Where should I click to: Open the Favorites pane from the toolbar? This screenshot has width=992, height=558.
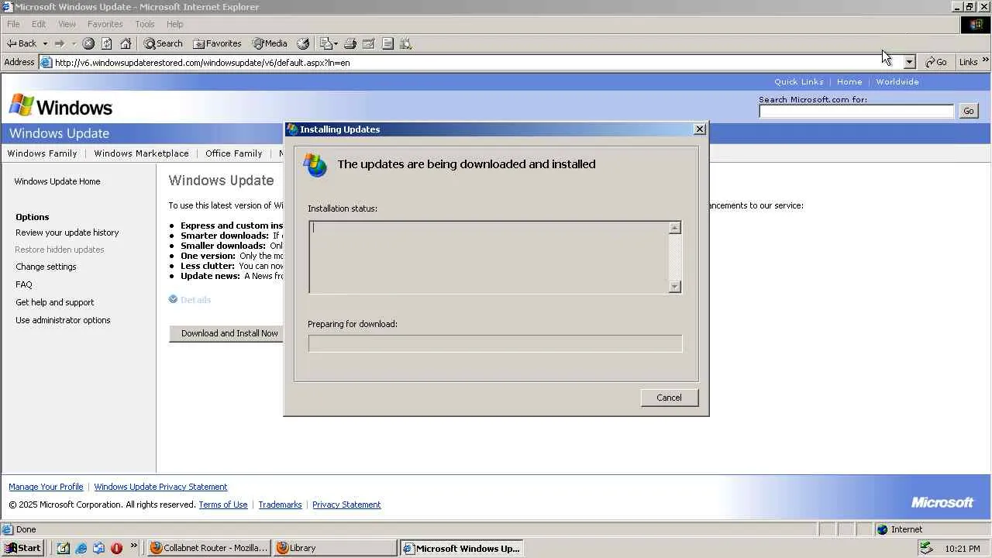(x=217, y=43)
